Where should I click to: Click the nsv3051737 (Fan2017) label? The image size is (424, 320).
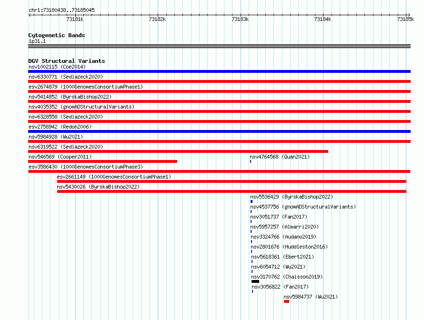tap(279, 217)
